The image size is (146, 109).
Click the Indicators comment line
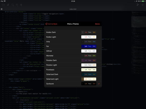24,100
